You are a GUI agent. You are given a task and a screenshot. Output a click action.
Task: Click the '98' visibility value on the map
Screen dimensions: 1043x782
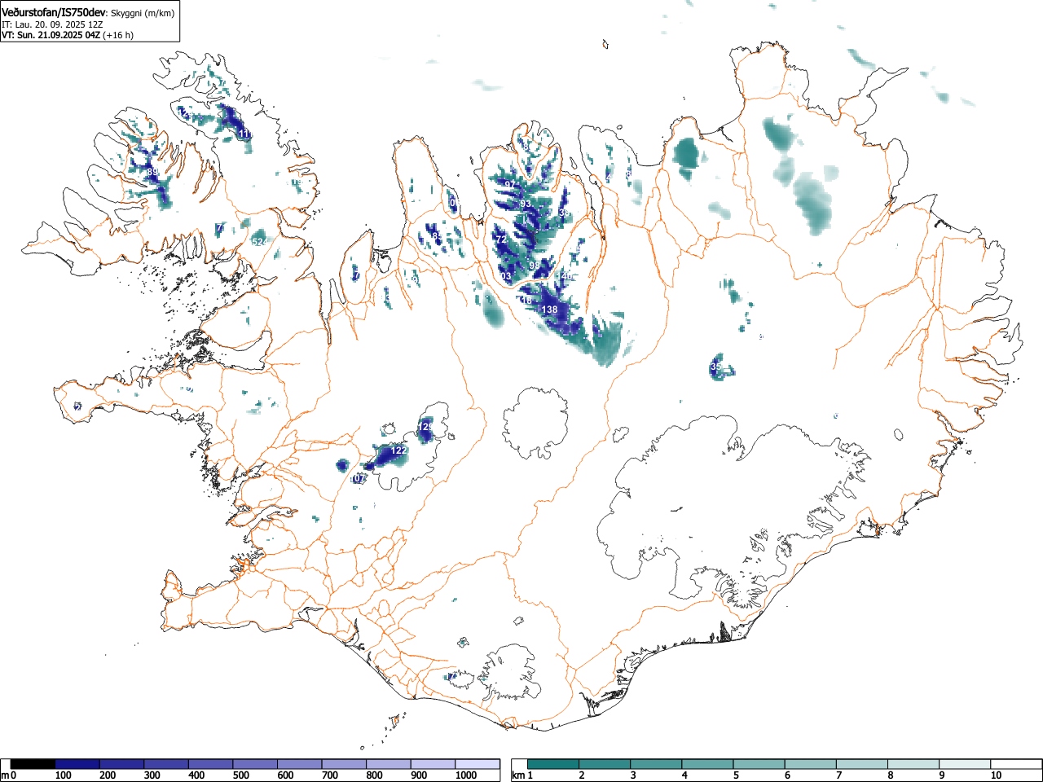(x=535, y=266)
